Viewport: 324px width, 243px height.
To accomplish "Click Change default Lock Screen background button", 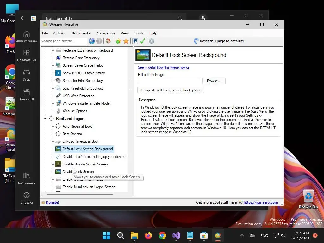I will click(171, 90).
